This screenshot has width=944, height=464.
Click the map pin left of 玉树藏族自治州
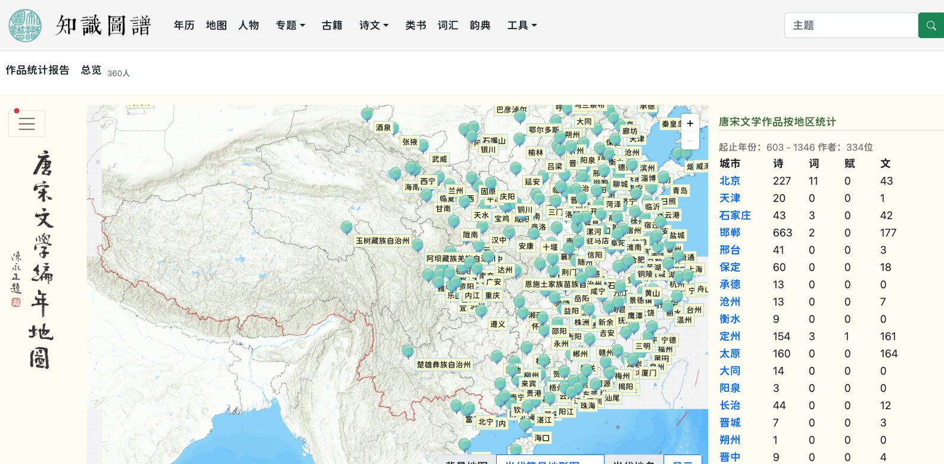(x=347, y=228)
